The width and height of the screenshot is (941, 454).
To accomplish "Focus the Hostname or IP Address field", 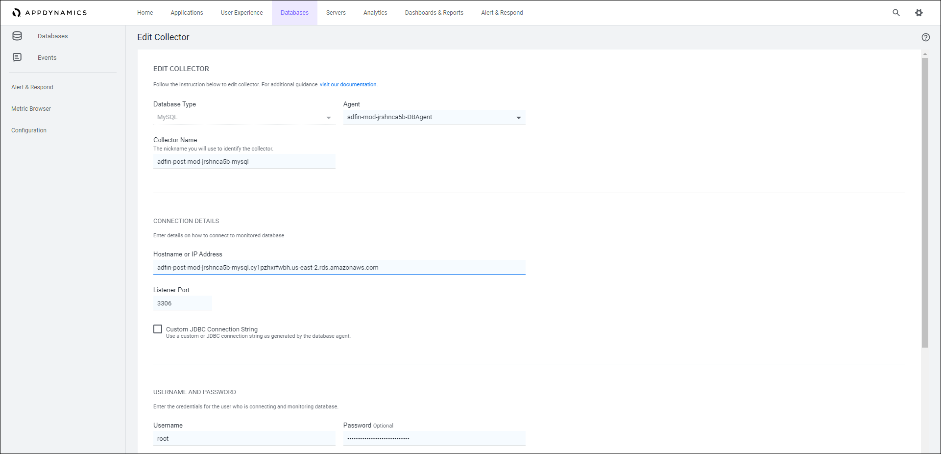I will coord(339,267).
